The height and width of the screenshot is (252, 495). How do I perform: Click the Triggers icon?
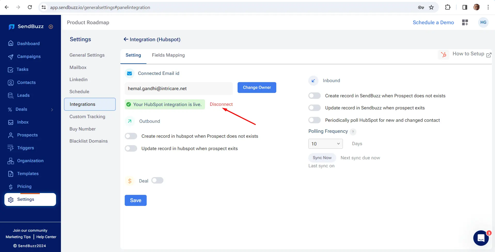11,148
